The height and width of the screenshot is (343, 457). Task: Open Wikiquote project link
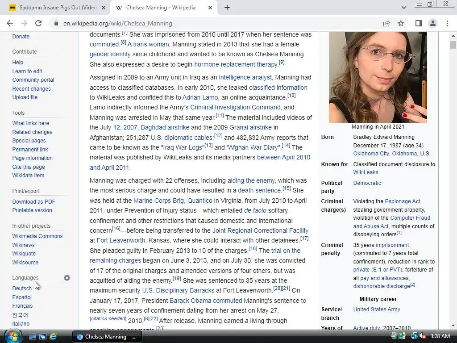coord(24,254)
